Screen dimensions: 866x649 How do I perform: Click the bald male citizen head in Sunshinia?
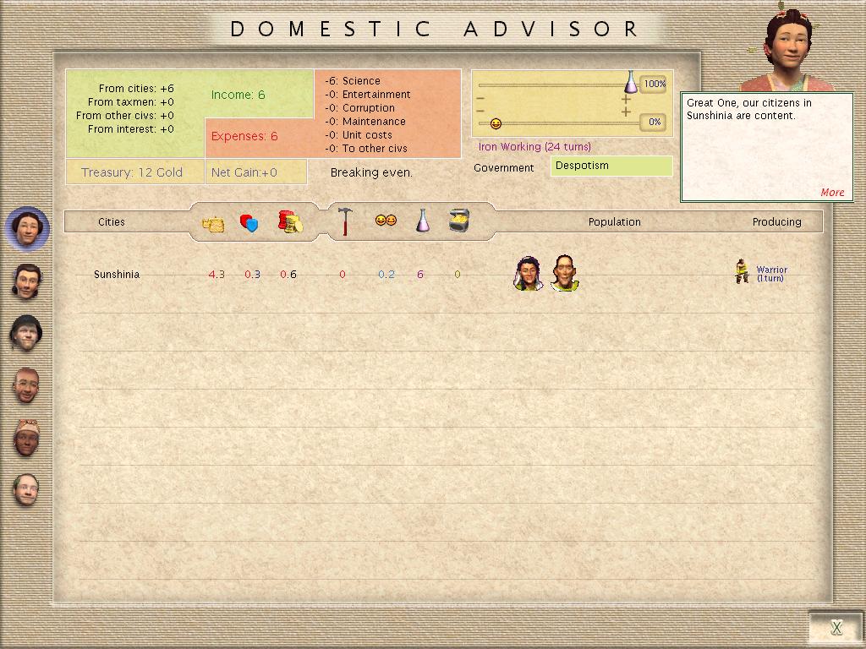coord(564,273)
